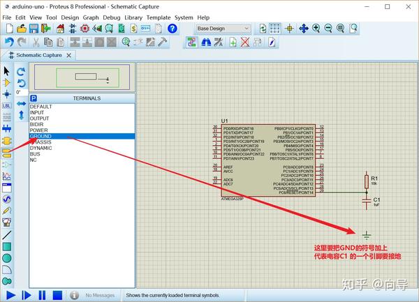Screen dimensions: 419x302
Task: Click the ground symbol on schematic
Action: [367, 235]
